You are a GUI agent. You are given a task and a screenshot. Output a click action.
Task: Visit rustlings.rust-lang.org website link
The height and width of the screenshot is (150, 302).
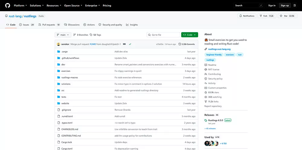coord(219,49)
